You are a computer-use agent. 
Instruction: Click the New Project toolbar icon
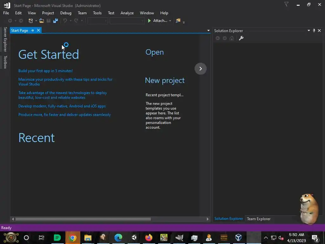[x=31, y=21]
